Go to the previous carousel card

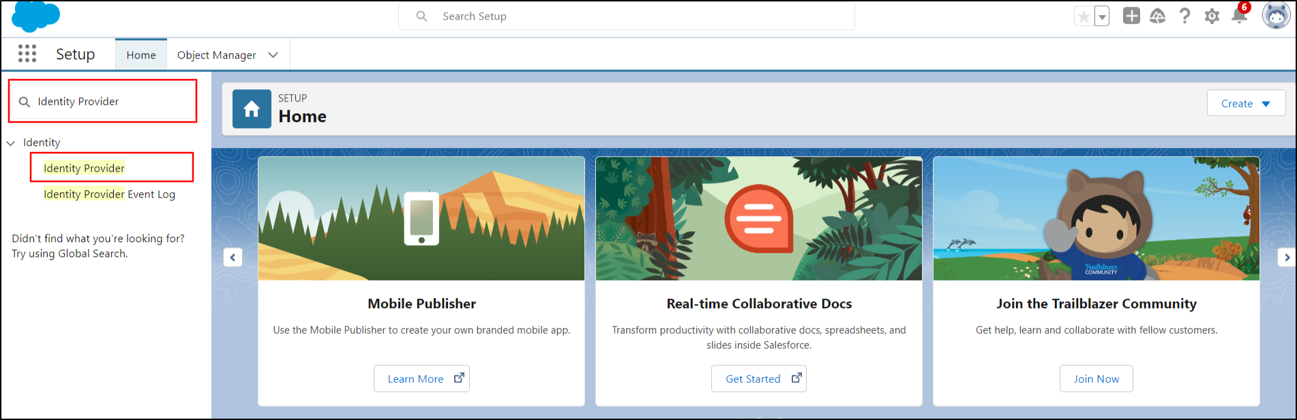pyautogui.click(x=233, y=257)
